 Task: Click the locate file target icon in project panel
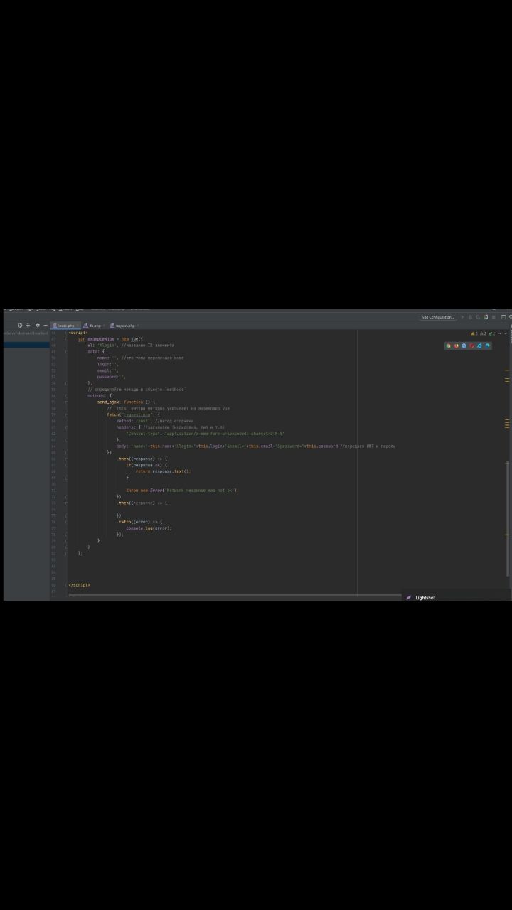click(x=20, y=326)
